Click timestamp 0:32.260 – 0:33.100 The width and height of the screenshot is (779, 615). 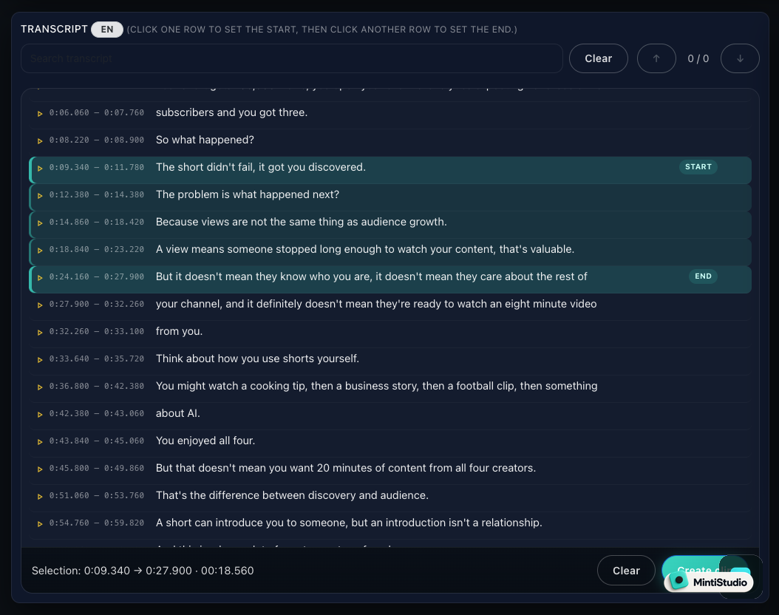96,331
